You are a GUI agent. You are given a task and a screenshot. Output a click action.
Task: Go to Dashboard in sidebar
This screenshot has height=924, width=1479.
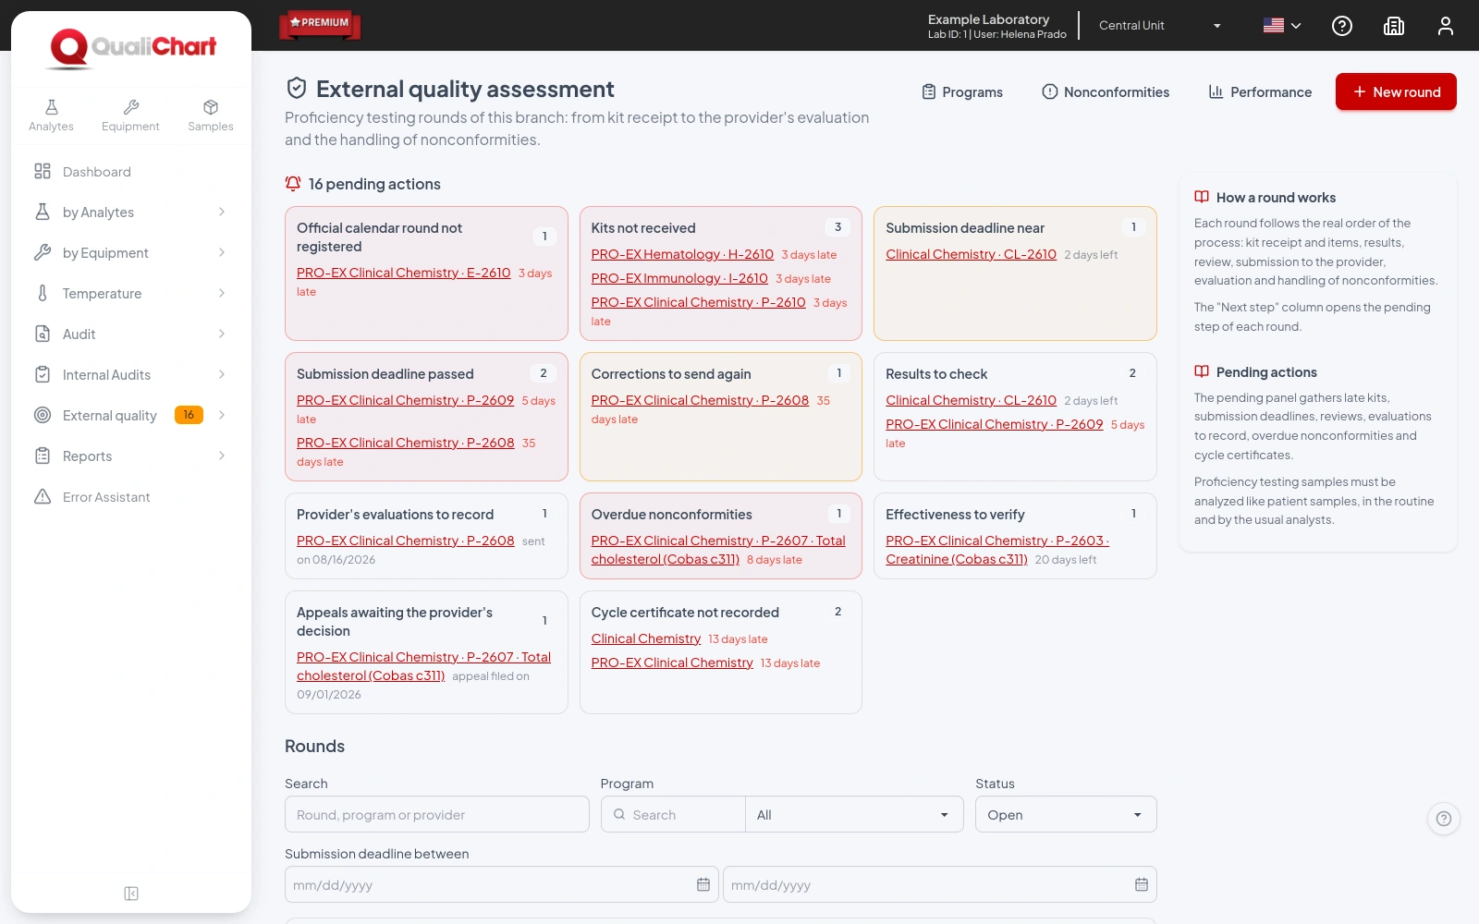coord(131,172)
